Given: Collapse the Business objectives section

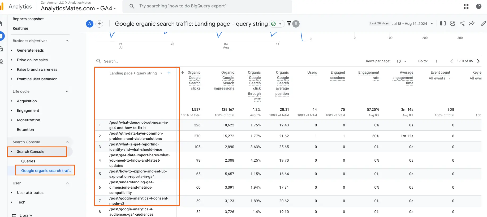Looking at the screenshot, I should (67, 41).
